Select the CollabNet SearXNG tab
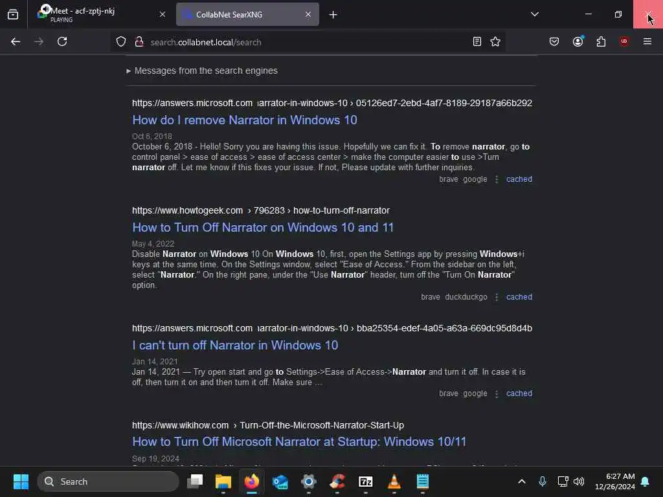Screen dimensions: 663x497 coord(247,14)
